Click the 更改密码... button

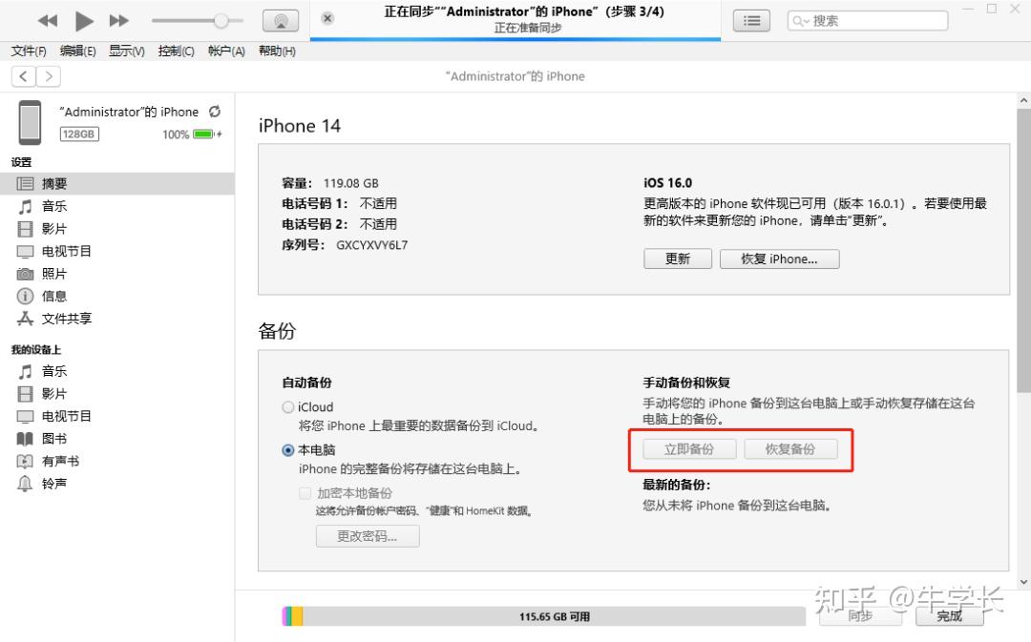click(x=368, y=536)
